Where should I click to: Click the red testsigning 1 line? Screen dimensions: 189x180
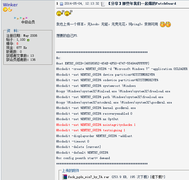click(x=91, y=130)
